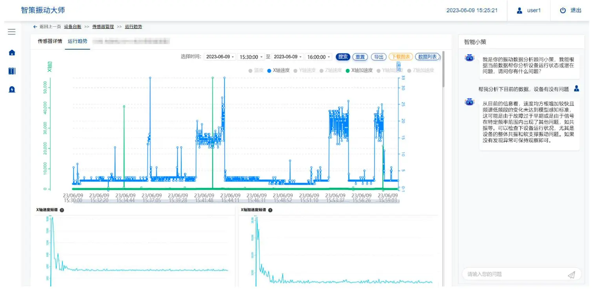Click the 15:53:37 label on the time axis
Image resolution: width=596 pixels, height=299 pixels.
[x=335, y=200]
